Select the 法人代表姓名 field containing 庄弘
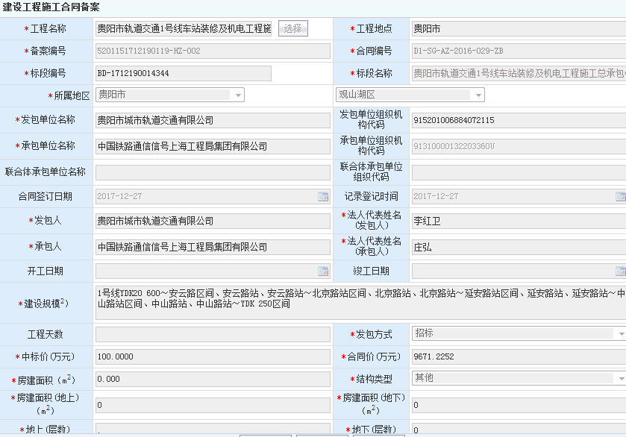Viewport: 626px width, 437px height. tap(518, 246)
